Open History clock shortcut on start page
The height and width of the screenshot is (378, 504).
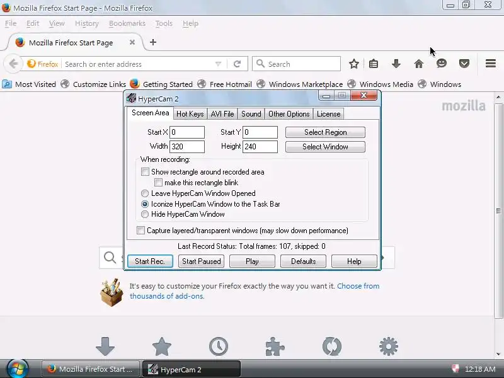click(218, 346)
